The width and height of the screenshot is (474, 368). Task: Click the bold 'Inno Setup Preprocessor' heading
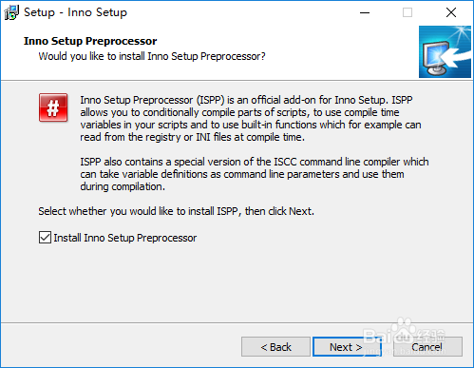pos(90,41)
